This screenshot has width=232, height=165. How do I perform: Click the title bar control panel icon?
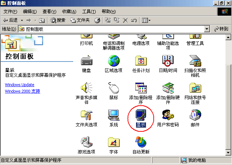point(3,3)
